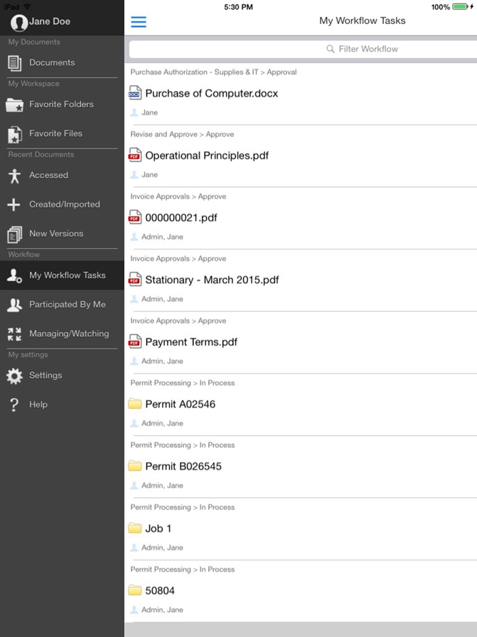Open the Documents icon in sidebar
The width and height of the screenshot is (477, 637).
(14, 62)
